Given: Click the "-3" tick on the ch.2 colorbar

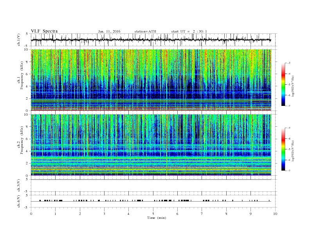Looking at the screenshot, I should (289, 128).
